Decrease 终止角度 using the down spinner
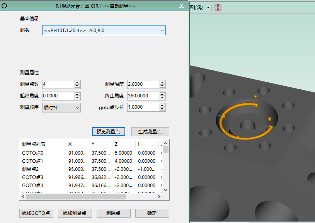Screen dimensions: 315x223 [162, 98]
